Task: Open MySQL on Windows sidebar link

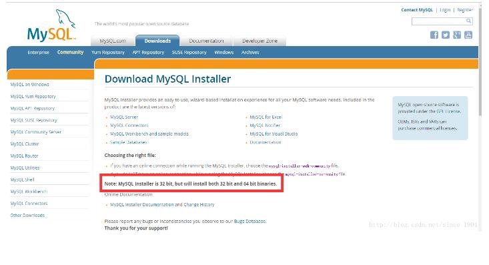Action: 29,85
